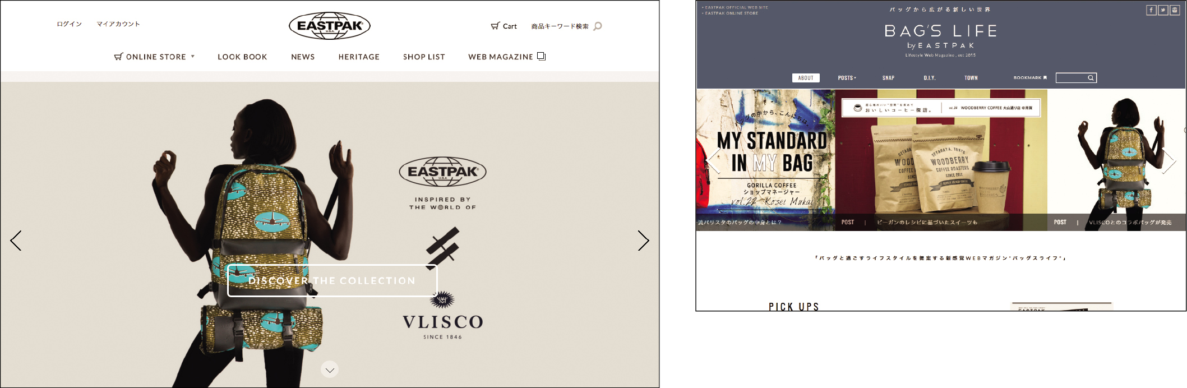1187x388 pixels.
Task: Click DISCOVER THE COLLECTION button
Action: (332, 280)
